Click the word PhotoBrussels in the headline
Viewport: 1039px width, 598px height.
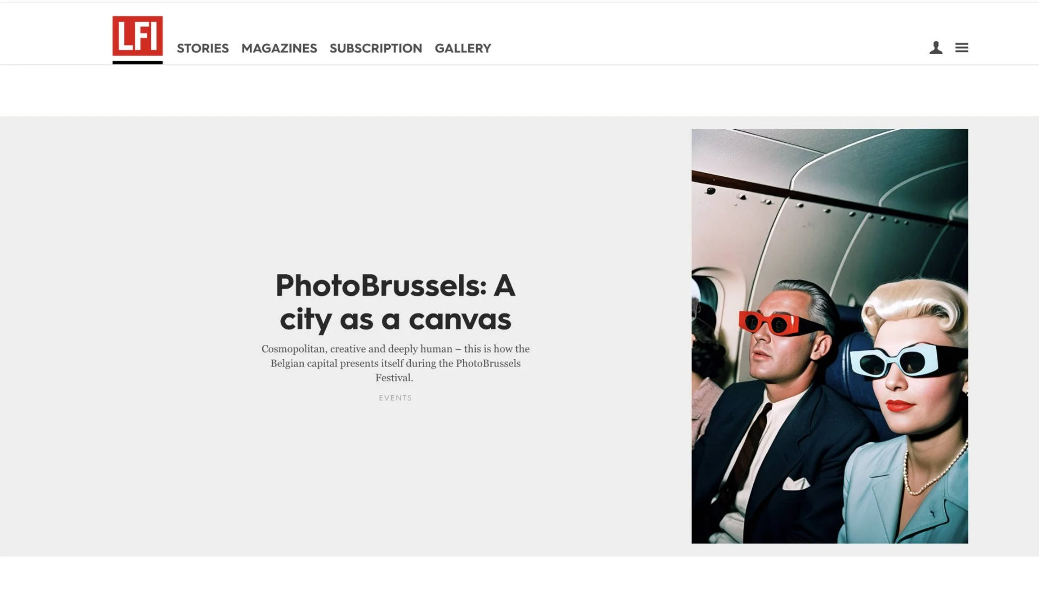[381, 285]
